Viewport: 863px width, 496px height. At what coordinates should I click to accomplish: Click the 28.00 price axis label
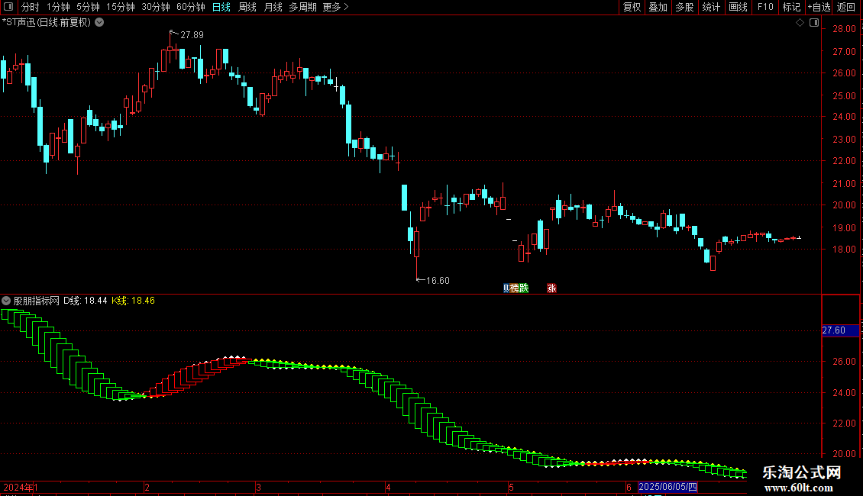844,29
